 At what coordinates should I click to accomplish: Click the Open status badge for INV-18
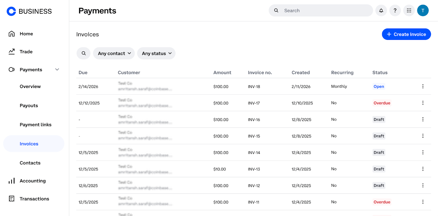pos(379,86)
